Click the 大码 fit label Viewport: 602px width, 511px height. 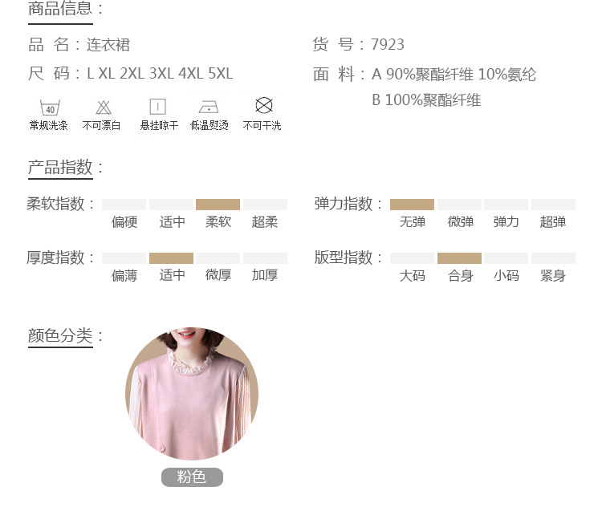(413, 276)
